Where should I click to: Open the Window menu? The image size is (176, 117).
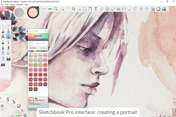pos(19,5)
